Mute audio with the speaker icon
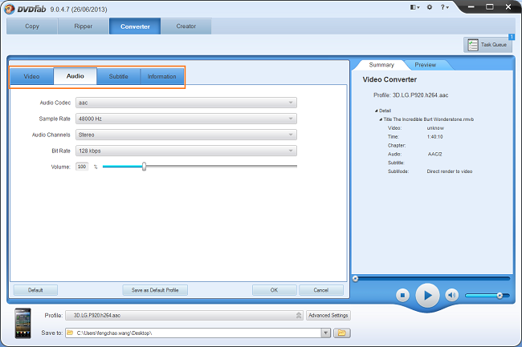The width and height of the screenshot is (522, 347). (x=452, y=295)
